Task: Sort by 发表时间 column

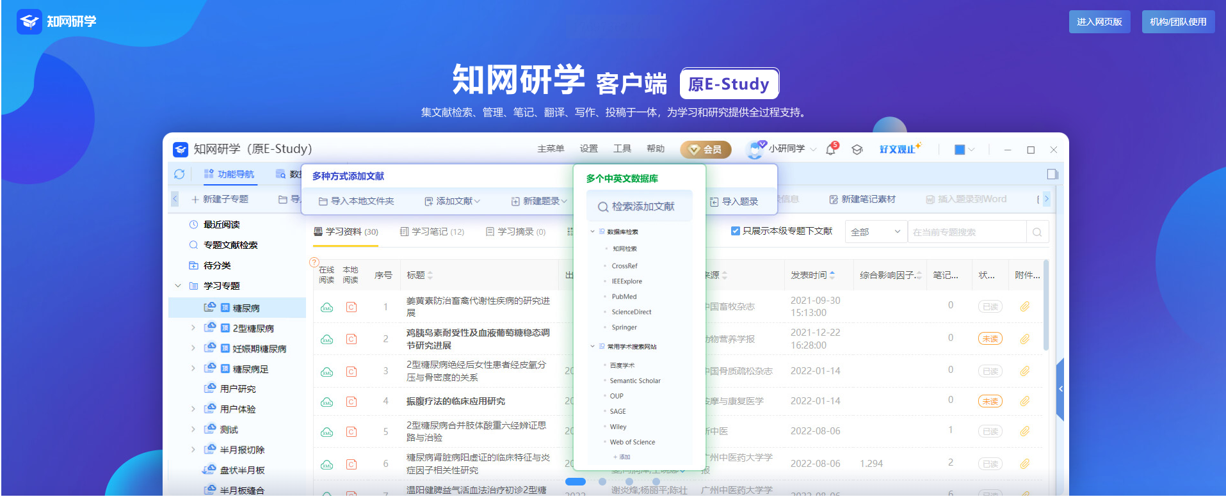Action: coord(812,275)
